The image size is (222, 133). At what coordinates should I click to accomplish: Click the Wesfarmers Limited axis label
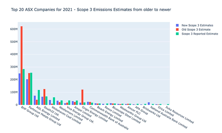71,113
